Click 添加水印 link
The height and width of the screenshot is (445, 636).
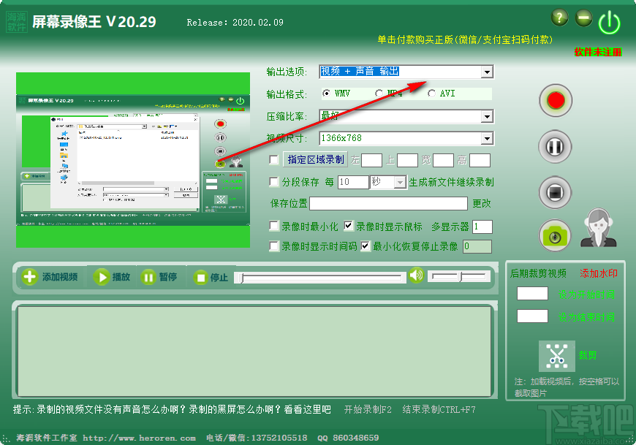click(598, 273)
